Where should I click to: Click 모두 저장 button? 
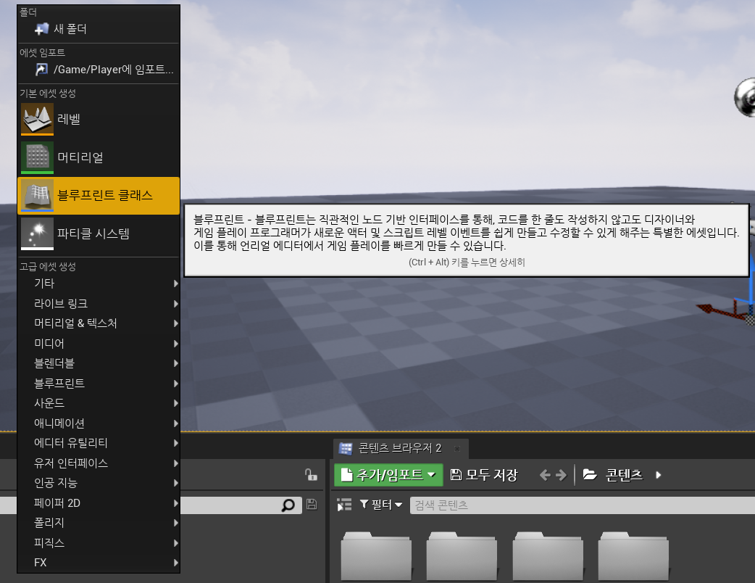tap(483, 475)
